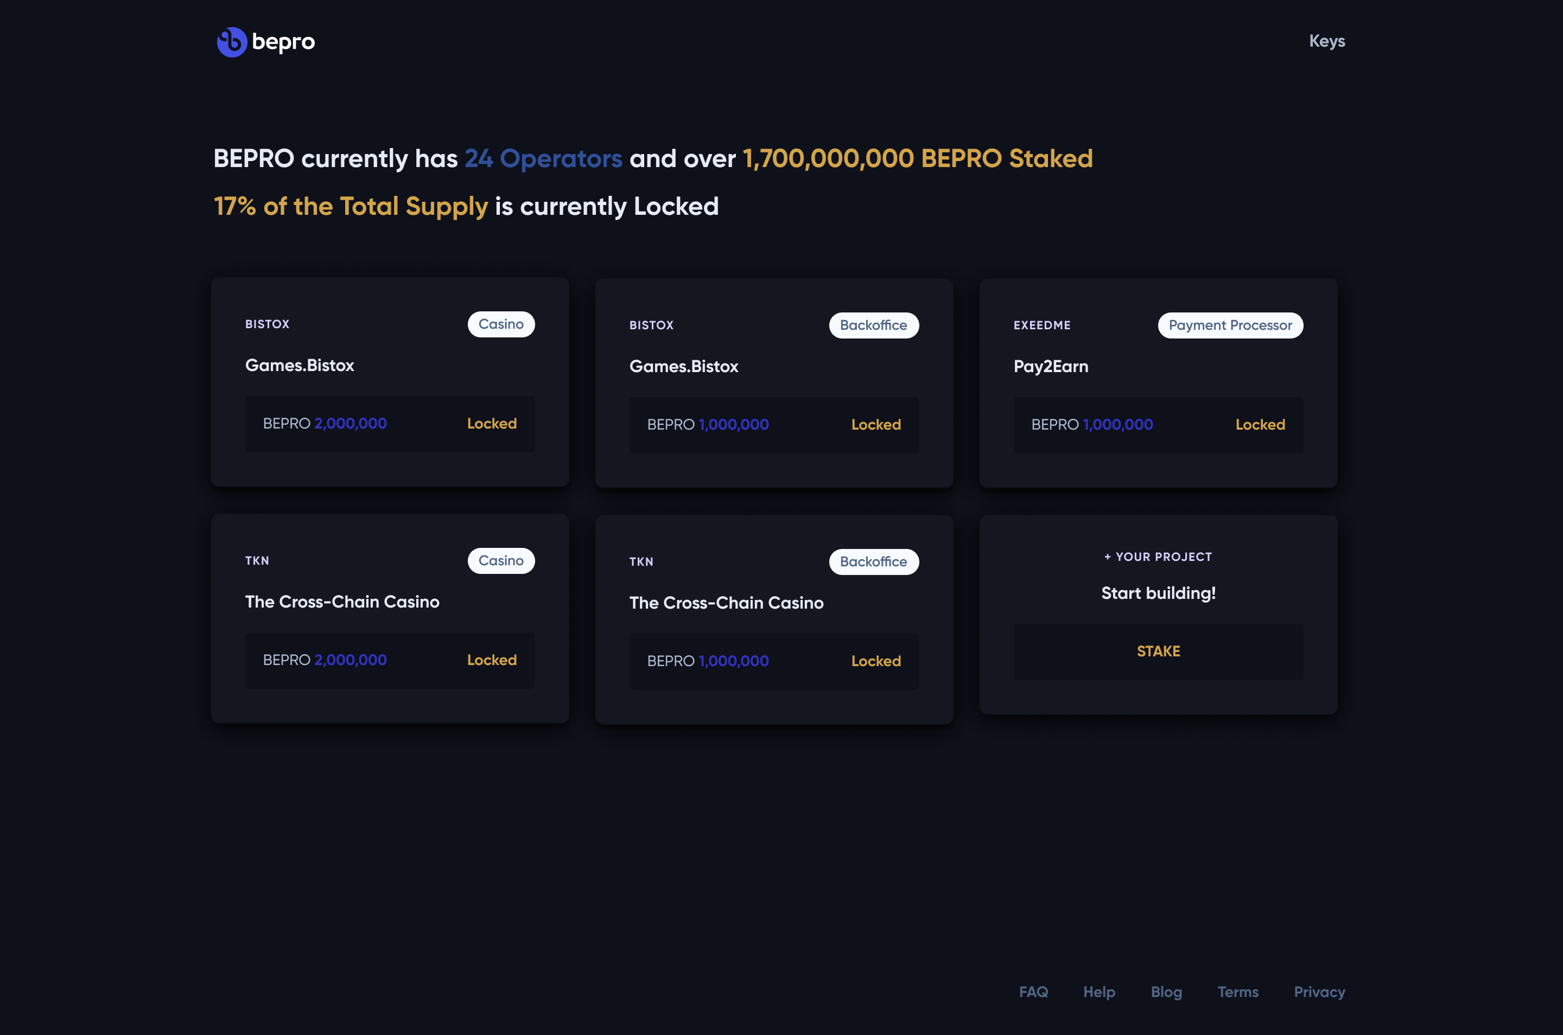Click the Backoffice tag on Bistox card
Screen dimensions: 1563x1035
873,325
